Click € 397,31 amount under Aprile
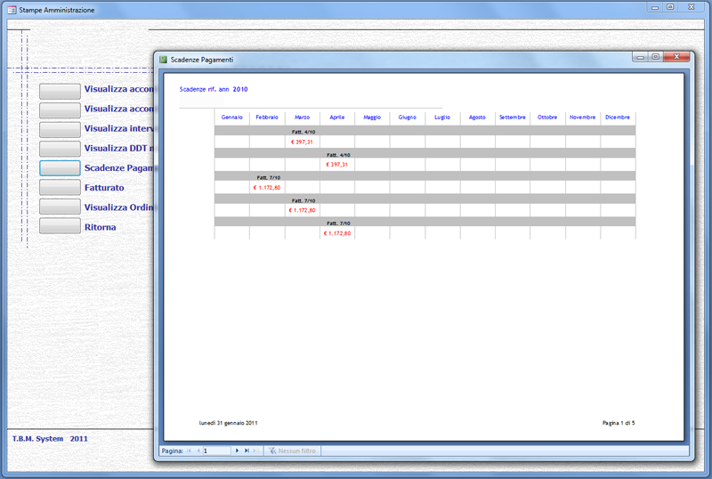Screen dimensions: 712x479 point(337,165)
